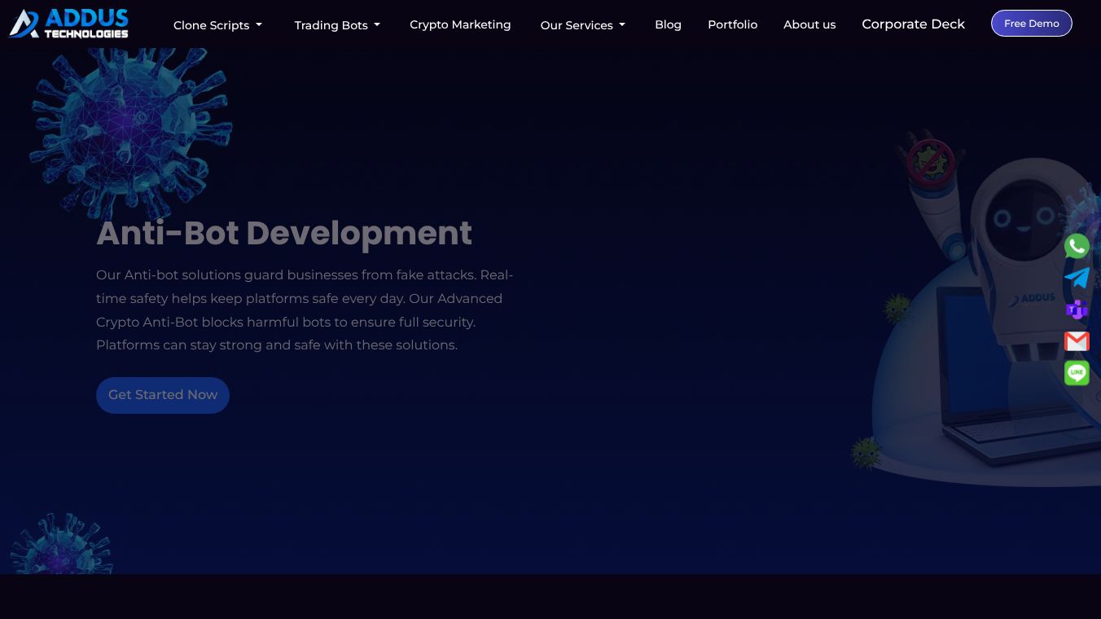Viewport: 1101px width, 619px height.
Task: Open the Gmail contact icon
Action: [x=1077, y=341]
